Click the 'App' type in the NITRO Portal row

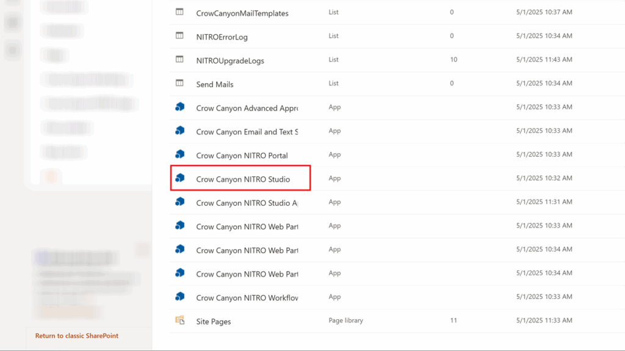335,154
